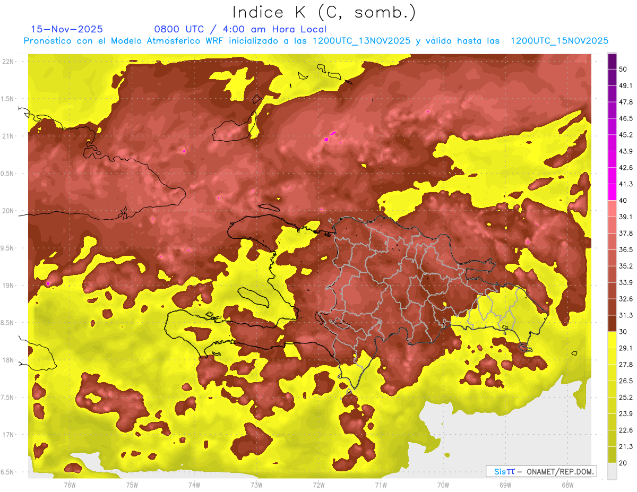Click the Indice K chart title
Image resolution: width=637 pixels, height=492 pixels.
pos(324,12)
